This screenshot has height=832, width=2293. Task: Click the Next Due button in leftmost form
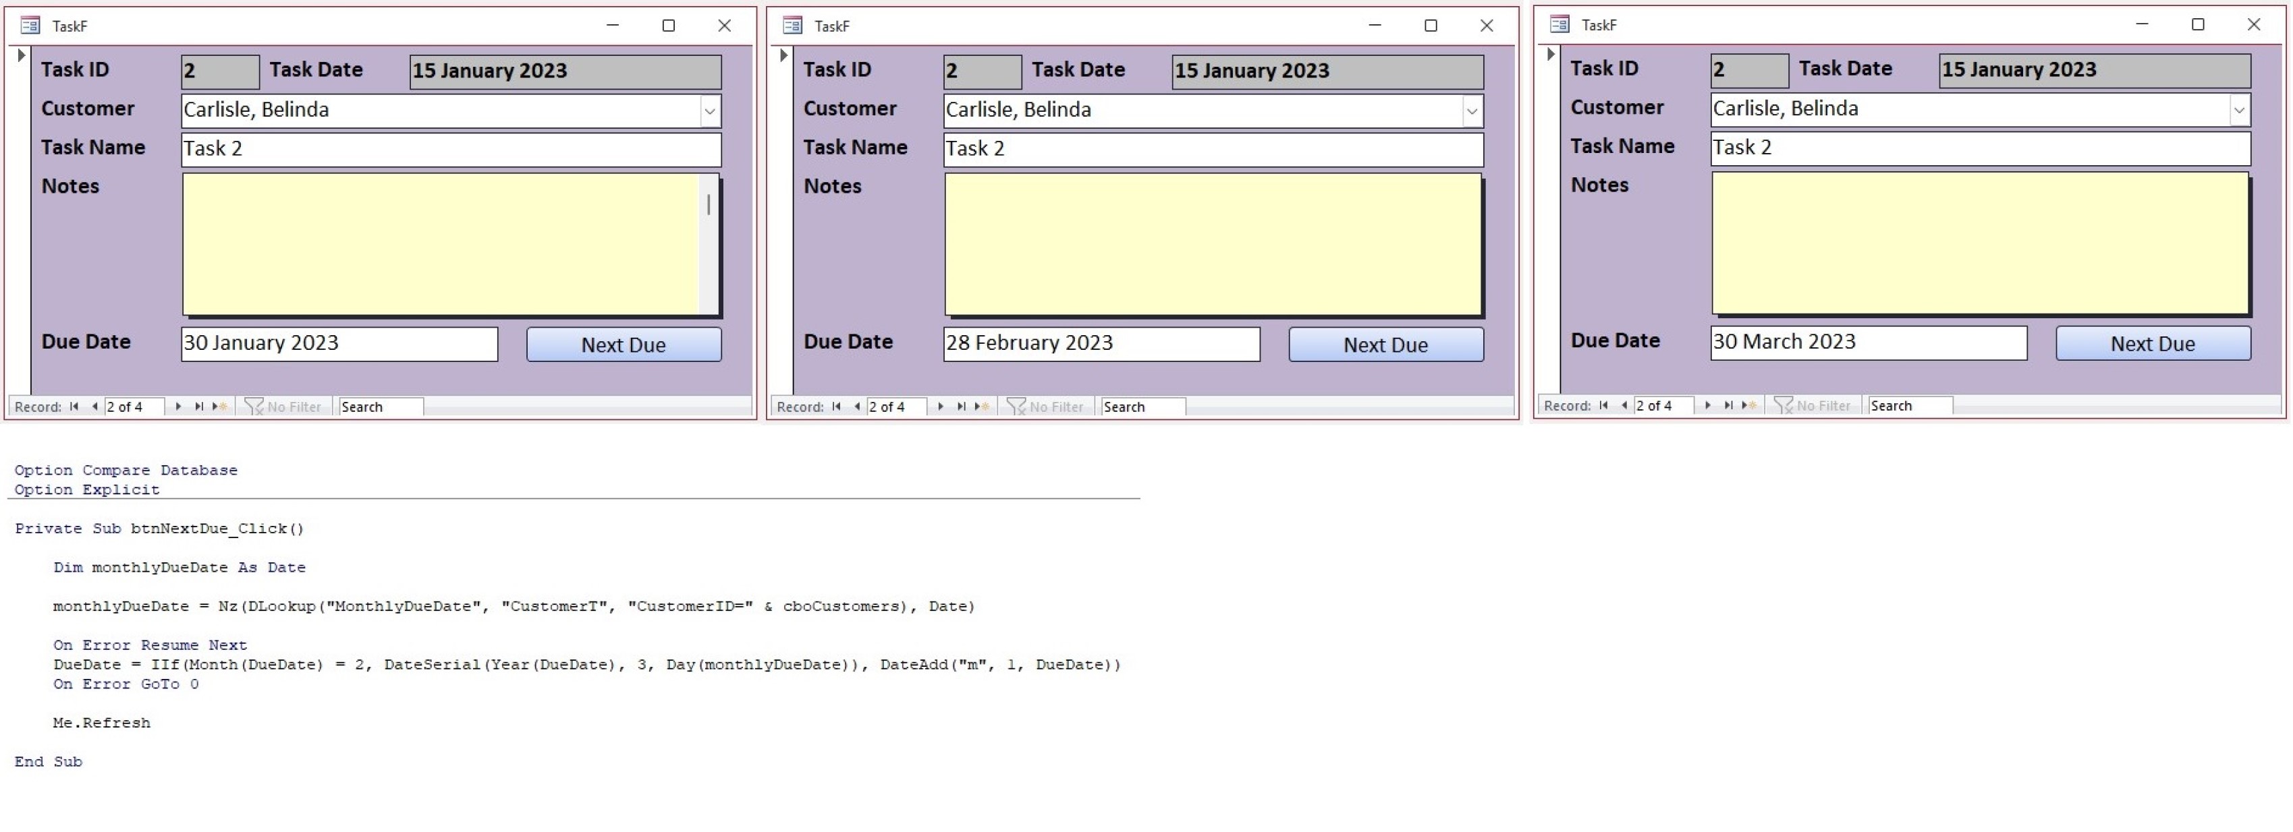click(x=623, y=345)
